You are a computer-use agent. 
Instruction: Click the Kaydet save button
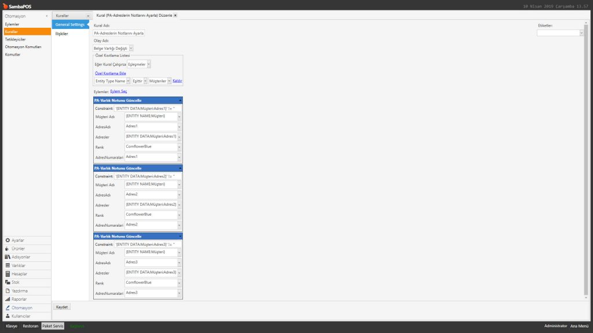(61, 307)
